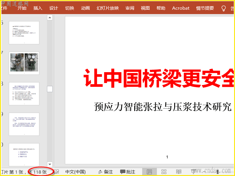Go to the 审阅 review tab
Image resolution: width=235 pixels, height=176 pixels.
coord(130,8)
